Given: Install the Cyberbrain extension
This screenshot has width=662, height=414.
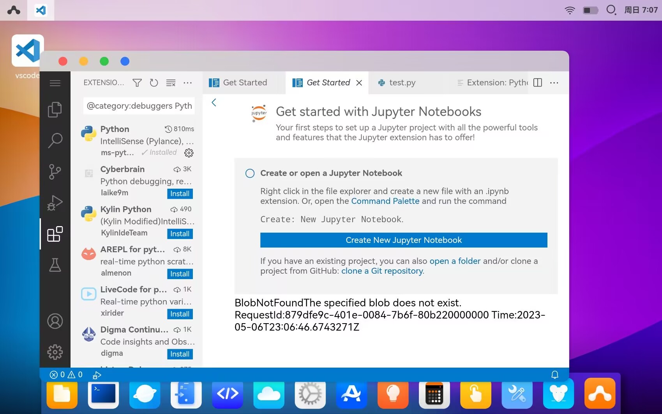Looking at the screenshot, I should click(180, 194).
